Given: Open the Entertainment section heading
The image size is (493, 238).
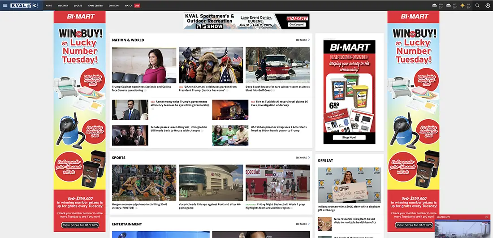Looking at the screenshot, I should pyautogui.click(x=127, y=224).
